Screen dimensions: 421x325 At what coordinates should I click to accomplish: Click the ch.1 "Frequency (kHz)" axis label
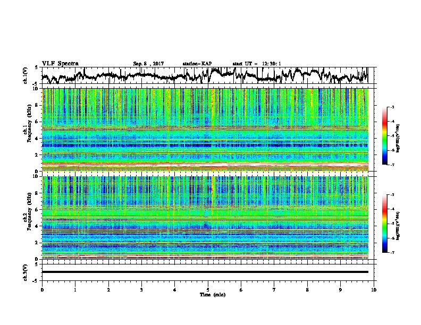point(29,124)
